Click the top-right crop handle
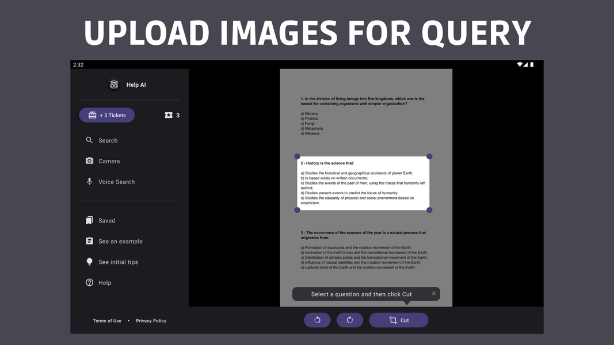This screenshot has height=345, width=614. pos(429,156)
